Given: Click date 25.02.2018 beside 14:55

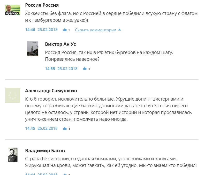Looking at the screenshot, I should click(x=67, y=69).
